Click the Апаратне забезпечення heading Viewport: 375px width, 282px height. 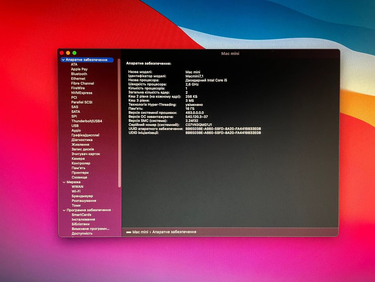pos(149,64)
